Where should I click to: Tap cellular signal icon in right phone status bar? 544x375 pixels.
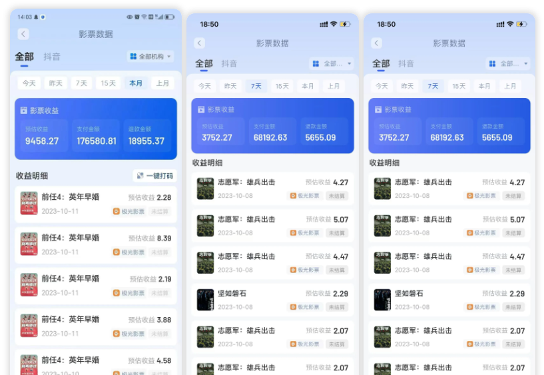[x=500, y=24]
